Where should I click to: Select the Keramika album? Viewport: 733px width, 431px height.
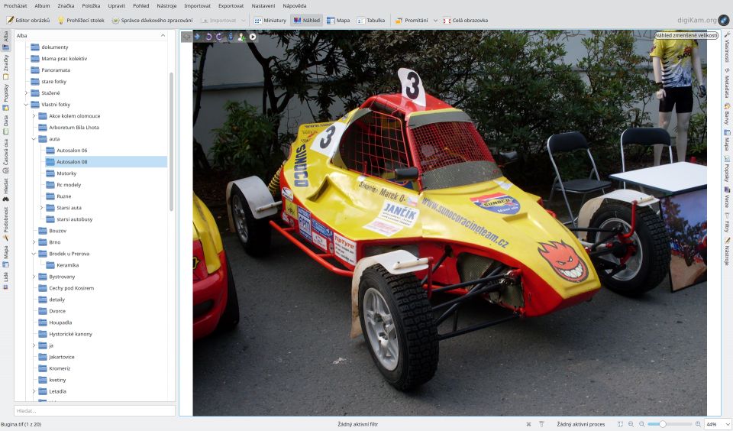click(x=67, y=265)
